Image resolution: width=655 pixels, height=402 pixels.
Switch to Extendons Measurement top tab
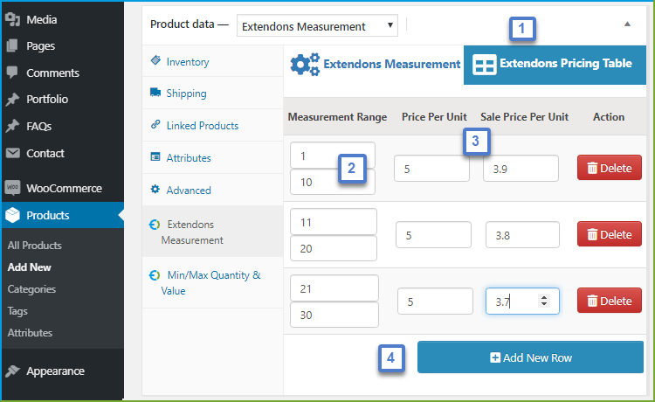[375, 65]
